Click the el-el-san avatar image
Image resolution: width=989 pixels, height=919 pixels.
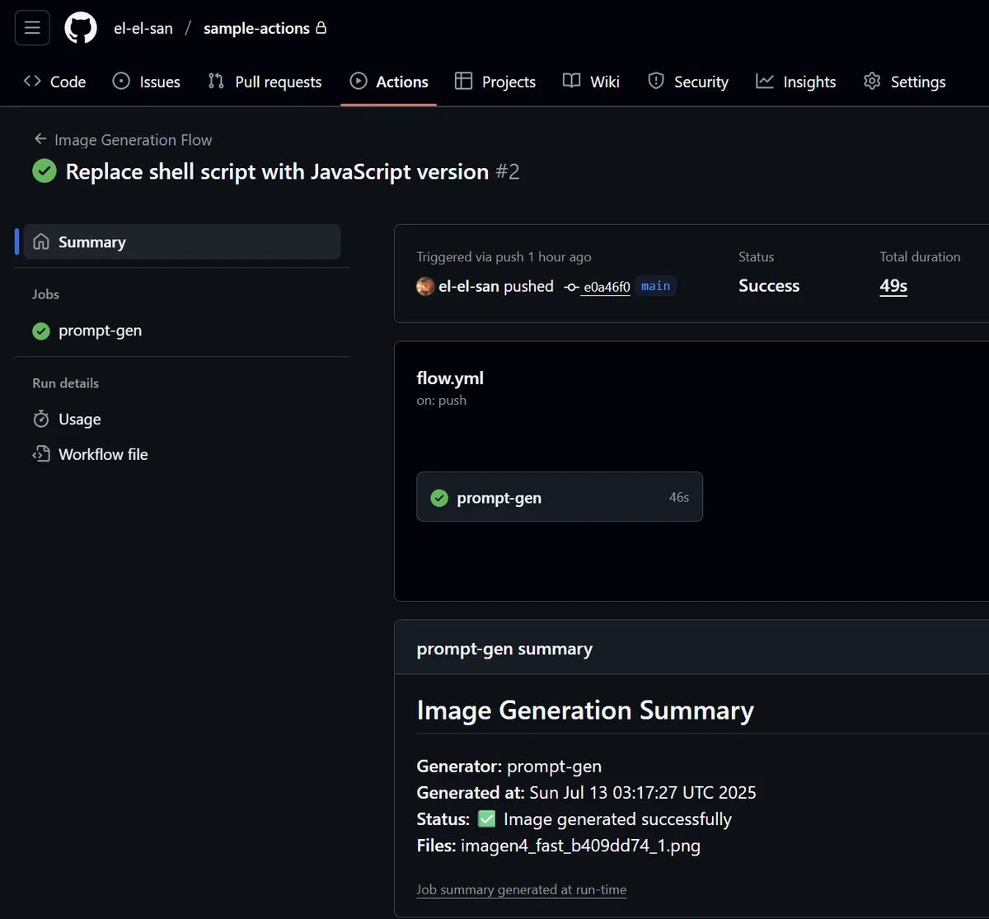[425, 286]
